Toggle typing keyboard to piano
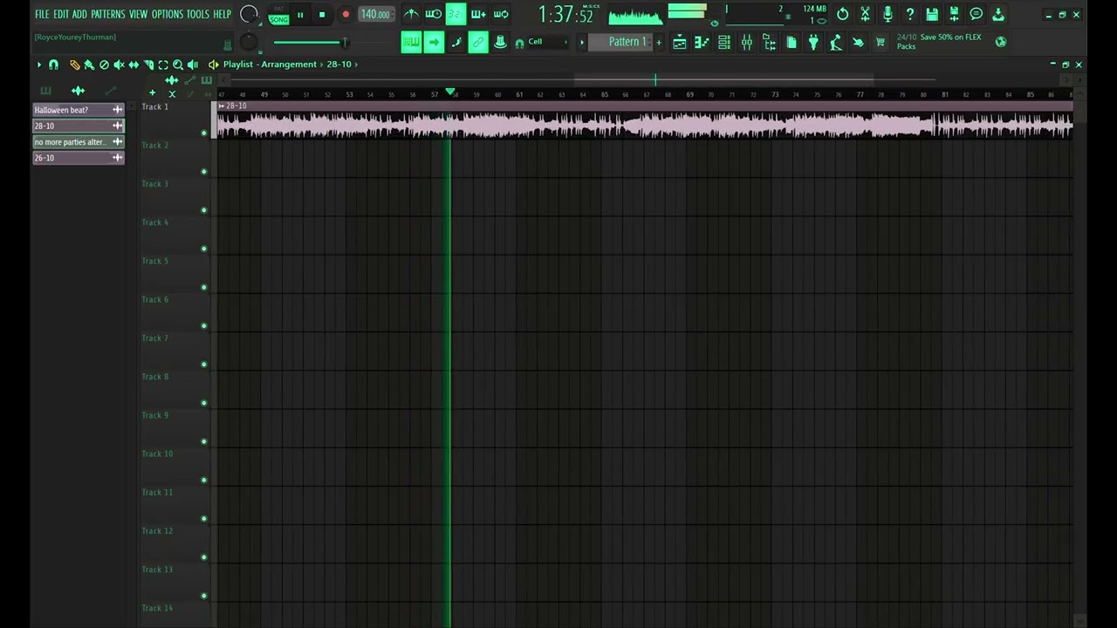1117x628 pixels. (411, 42)
